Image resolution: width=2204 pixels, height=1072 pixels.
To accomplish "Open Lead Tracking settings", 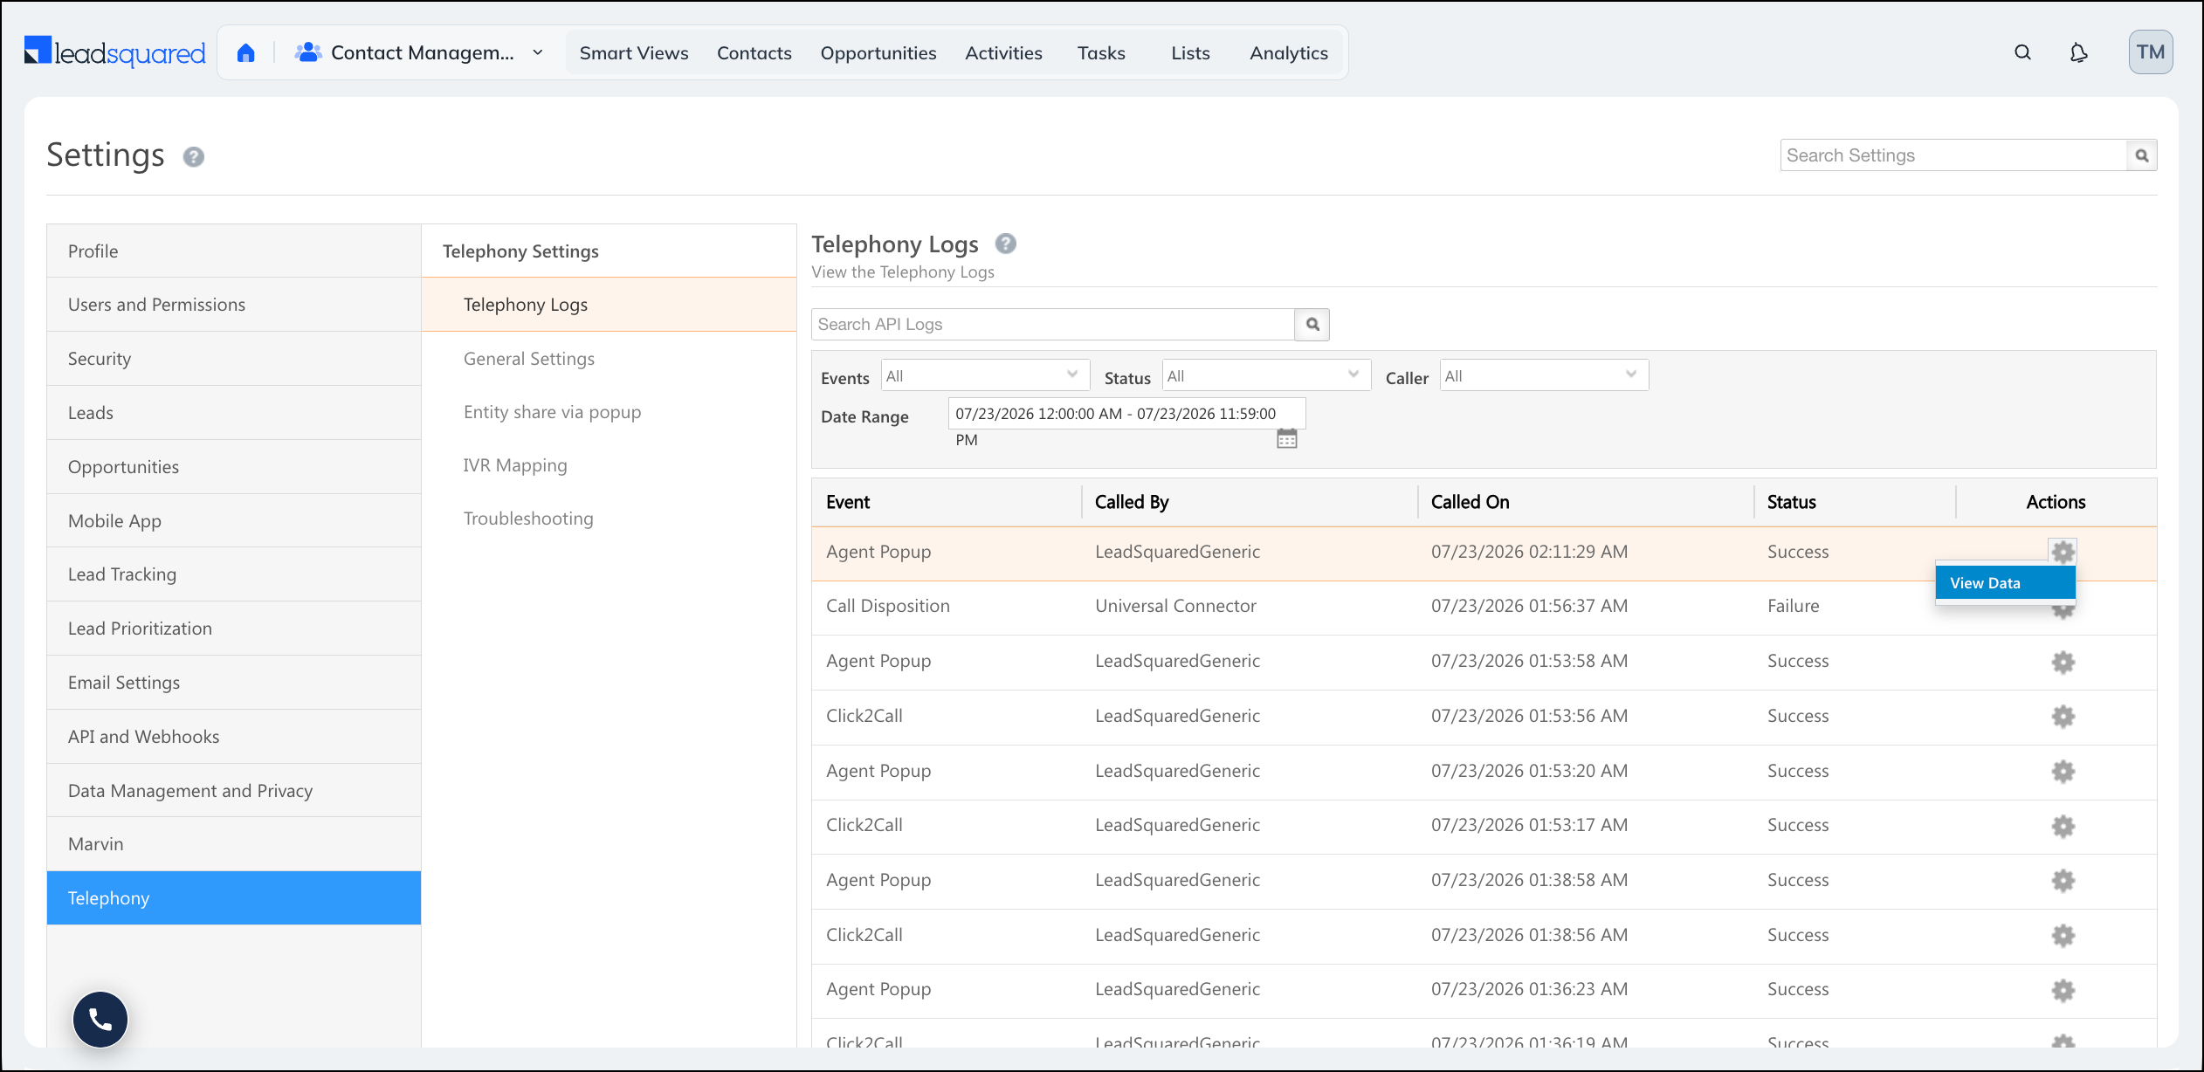I will (x=234, y=574).
